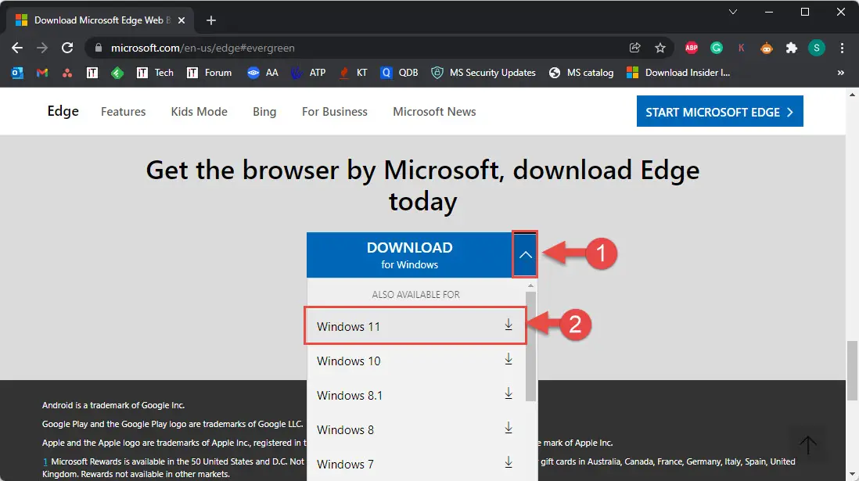The height and width of the screenshot is (481, 859).
Task: Click download arrow for Windows 10
Action: [509, 360]
